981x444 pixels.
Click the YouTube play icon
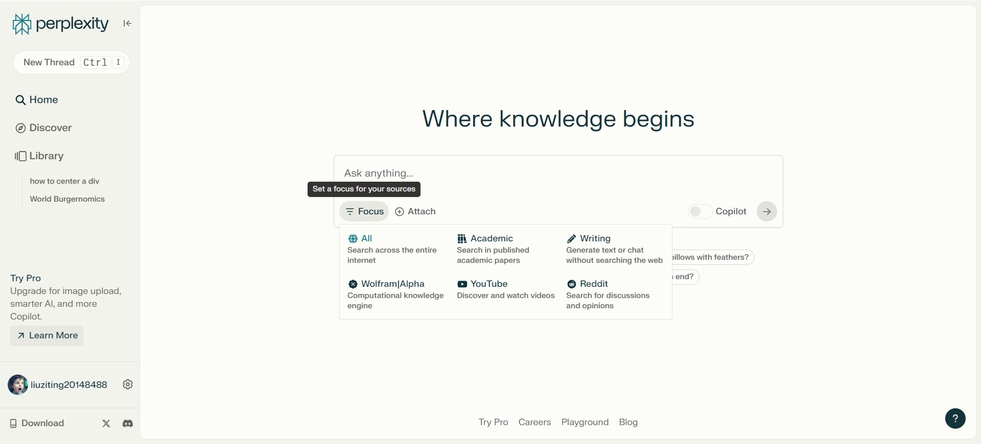462,284
